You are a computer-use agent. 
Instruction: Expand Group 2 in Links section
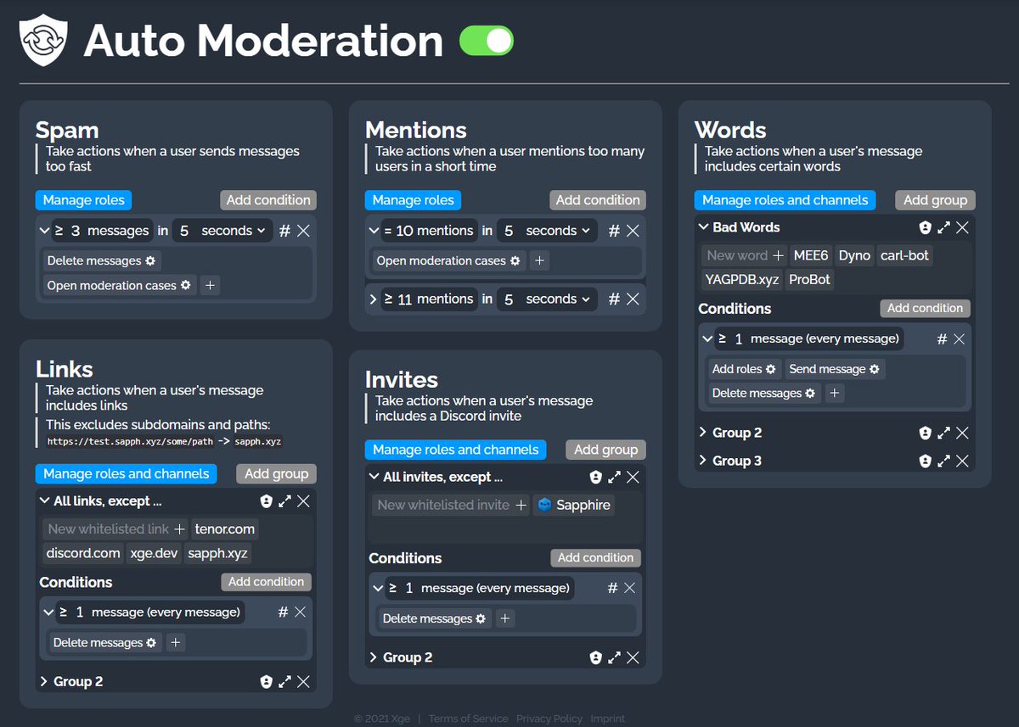click(x=44, y=681)
